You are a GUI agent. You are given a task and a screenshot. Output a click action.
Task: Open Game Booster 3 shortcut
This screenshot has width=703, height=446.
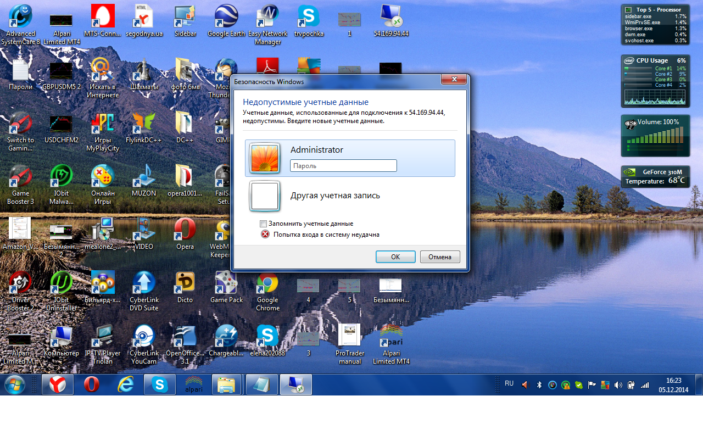[x=20, y=185]
